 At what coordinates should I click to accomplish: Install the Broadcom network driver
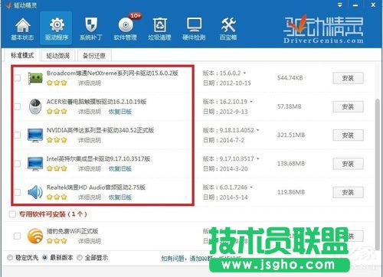348,78
